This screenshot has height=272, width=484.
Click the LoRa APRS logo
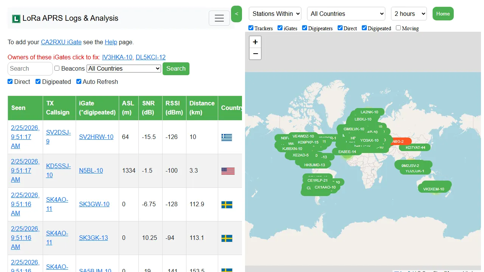tap(16, 18)
